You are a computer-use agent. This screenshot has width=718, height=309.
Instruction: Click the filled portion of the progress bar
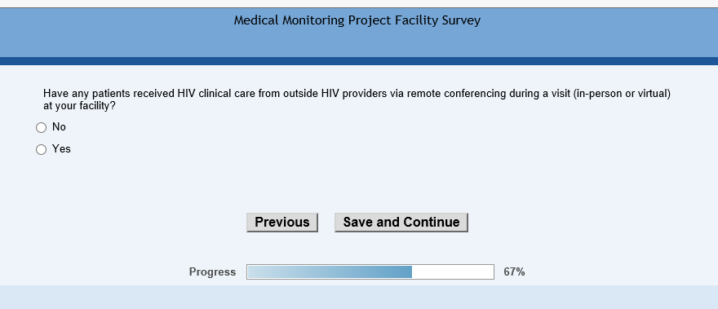pos(330,272)
